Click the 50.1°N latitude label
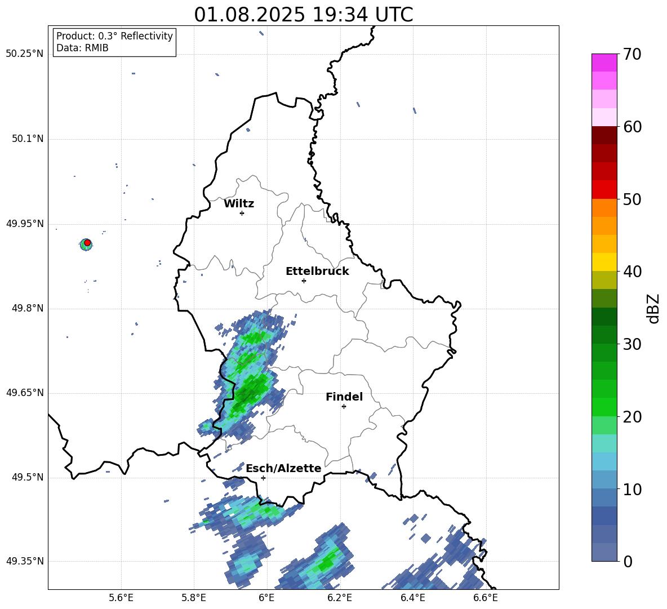The height and width of the screenshot is (609, 667). [x=28, y=139]
